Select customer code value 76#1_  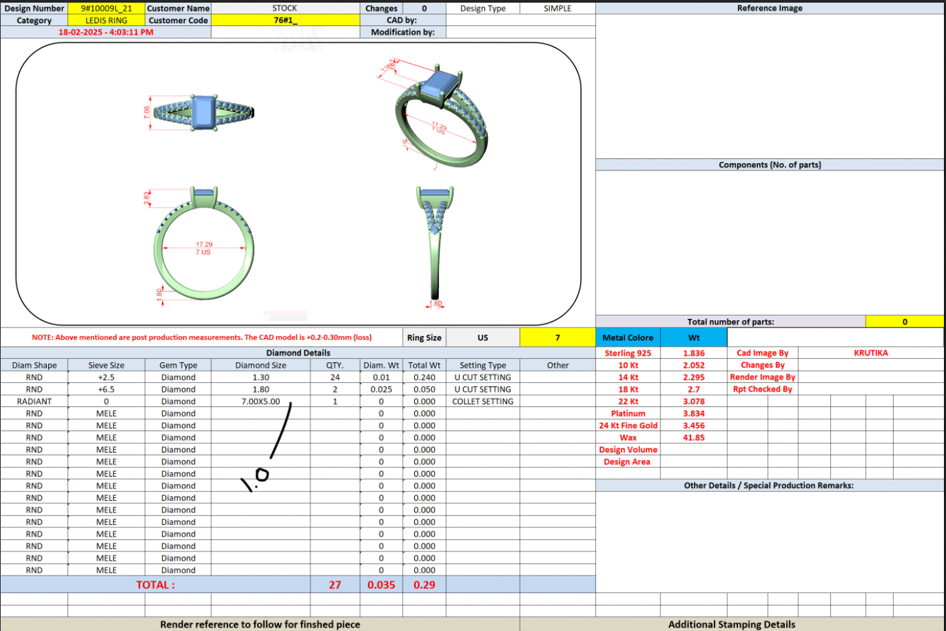click(x=285, y=21)
